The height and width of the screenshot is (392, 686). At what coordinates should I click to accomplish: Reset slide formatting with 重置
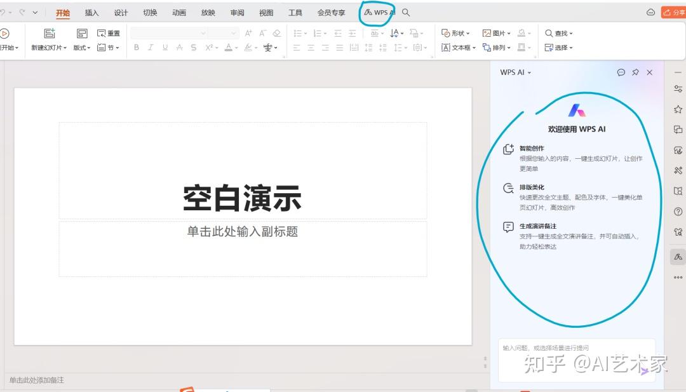(x=107, y=32)
